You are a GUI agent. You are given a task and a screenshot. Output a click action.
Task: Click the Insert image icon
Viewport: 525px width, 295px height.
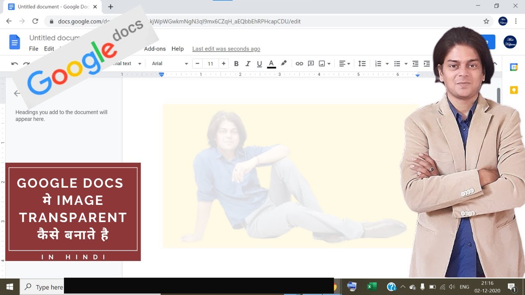tap(322, 64)
